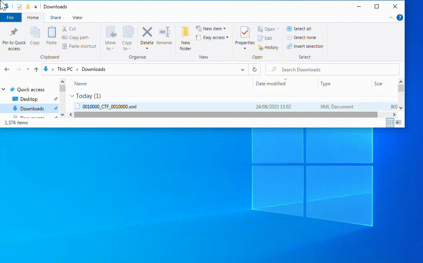The width and height of the screenshot is (423, 263).
Task: Switch to Details view layout
Action: coord(390,123)
